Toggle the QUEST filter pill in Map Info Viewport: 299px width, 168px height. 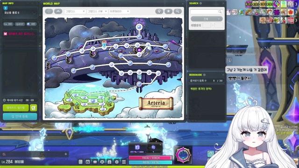click(20, 24)
